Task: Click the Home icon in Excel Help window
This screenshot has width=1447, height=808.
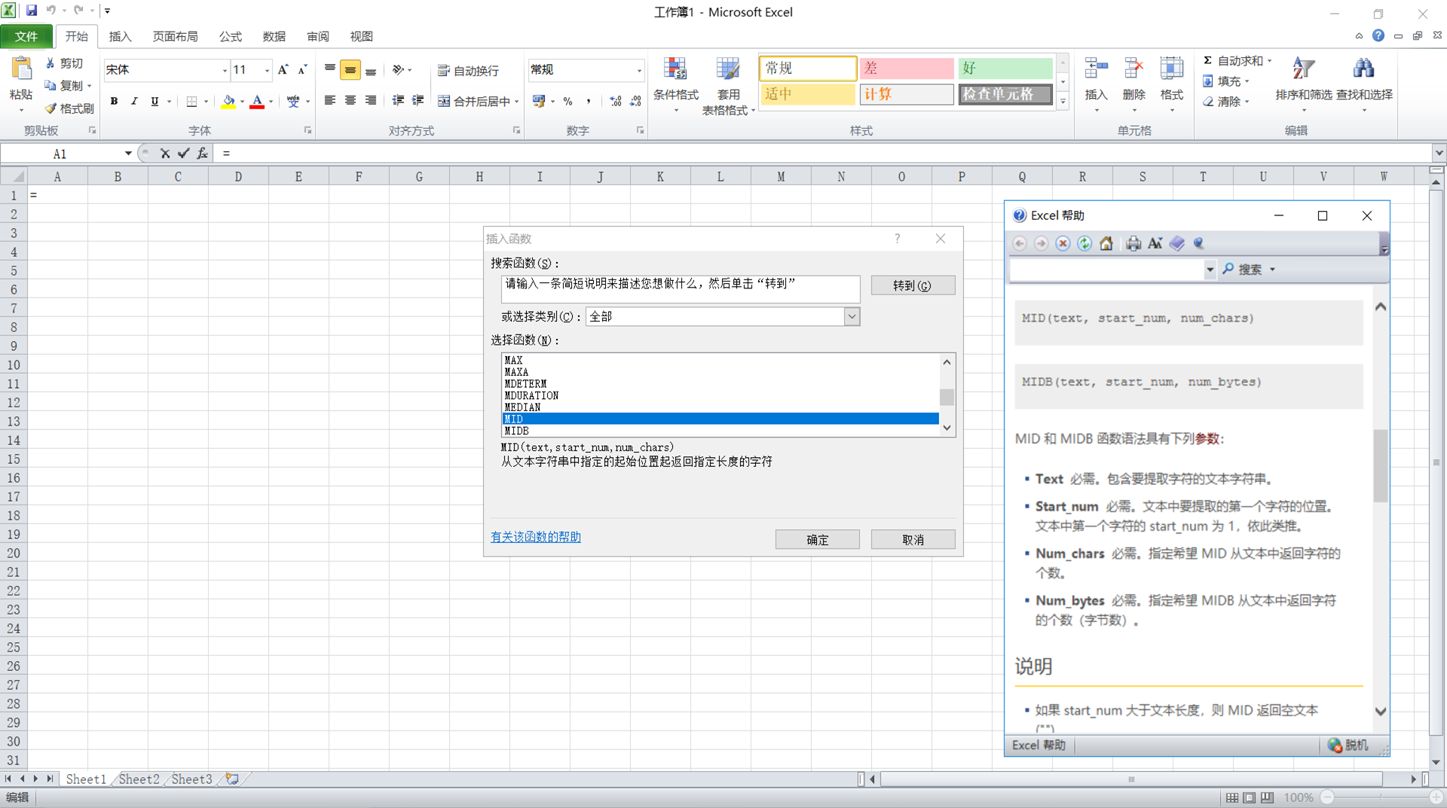Action: (x=1106, y=243)
